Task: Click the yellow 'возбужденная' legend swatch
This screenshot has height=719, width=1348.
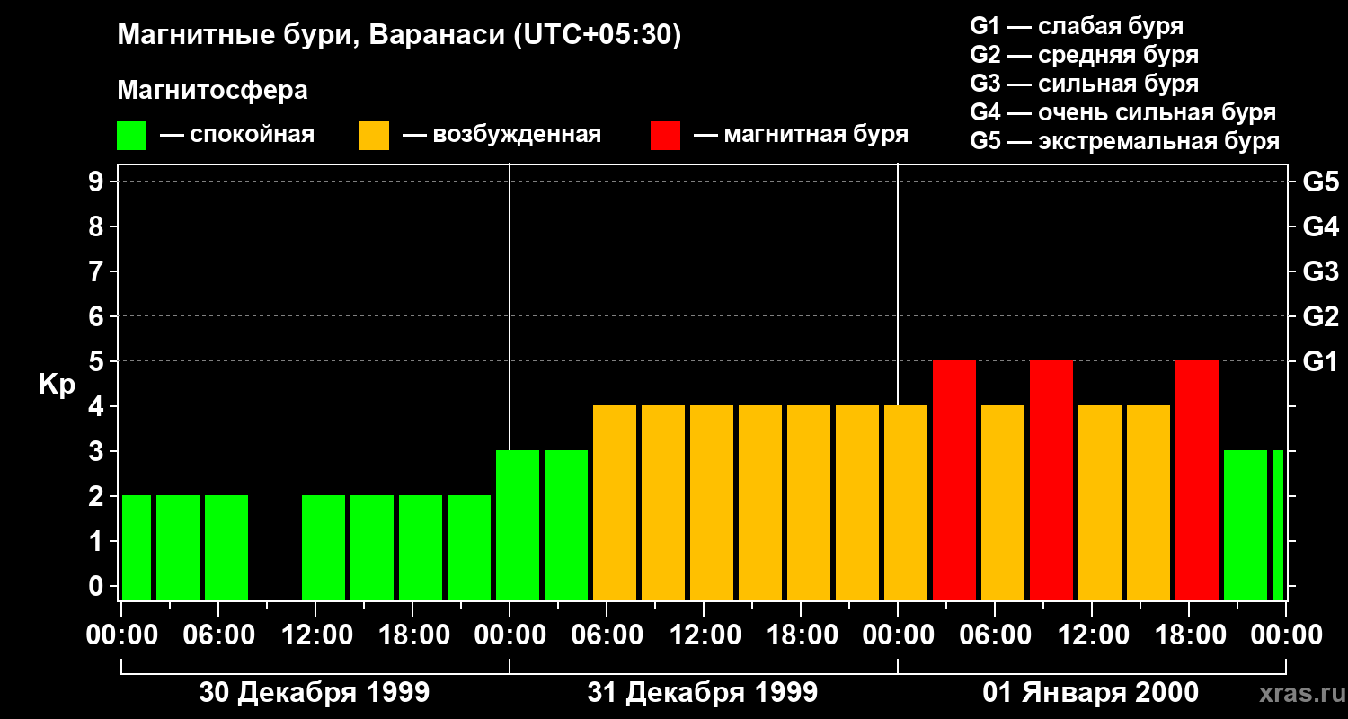Action: tap(374, 136)
